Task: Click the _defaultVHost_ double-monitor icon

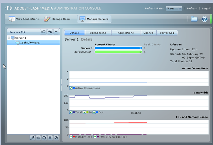Action: tap(17, 43)
